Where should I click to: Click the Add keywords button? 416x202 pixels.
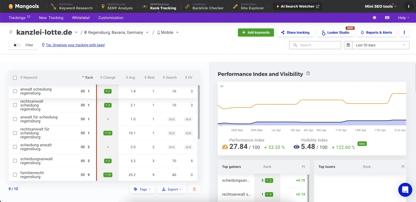pyautogui.click(x=256, y=32)
